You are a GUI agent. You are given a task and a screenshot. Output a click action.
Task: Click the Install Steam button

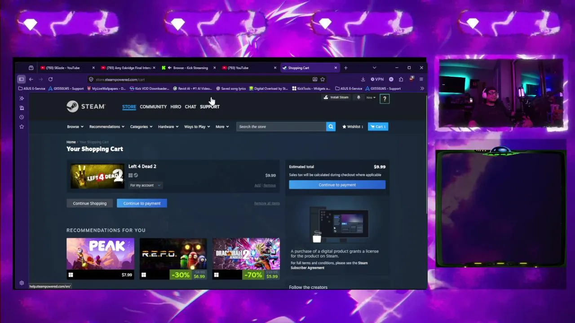[x=336, y=97]
